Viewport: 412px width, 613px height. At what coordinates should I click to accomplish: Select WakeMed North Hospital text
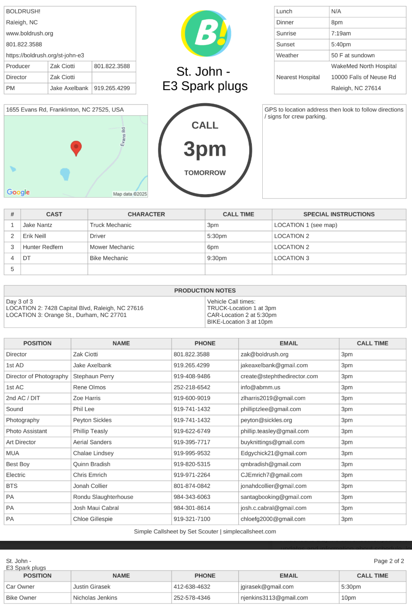364,66
